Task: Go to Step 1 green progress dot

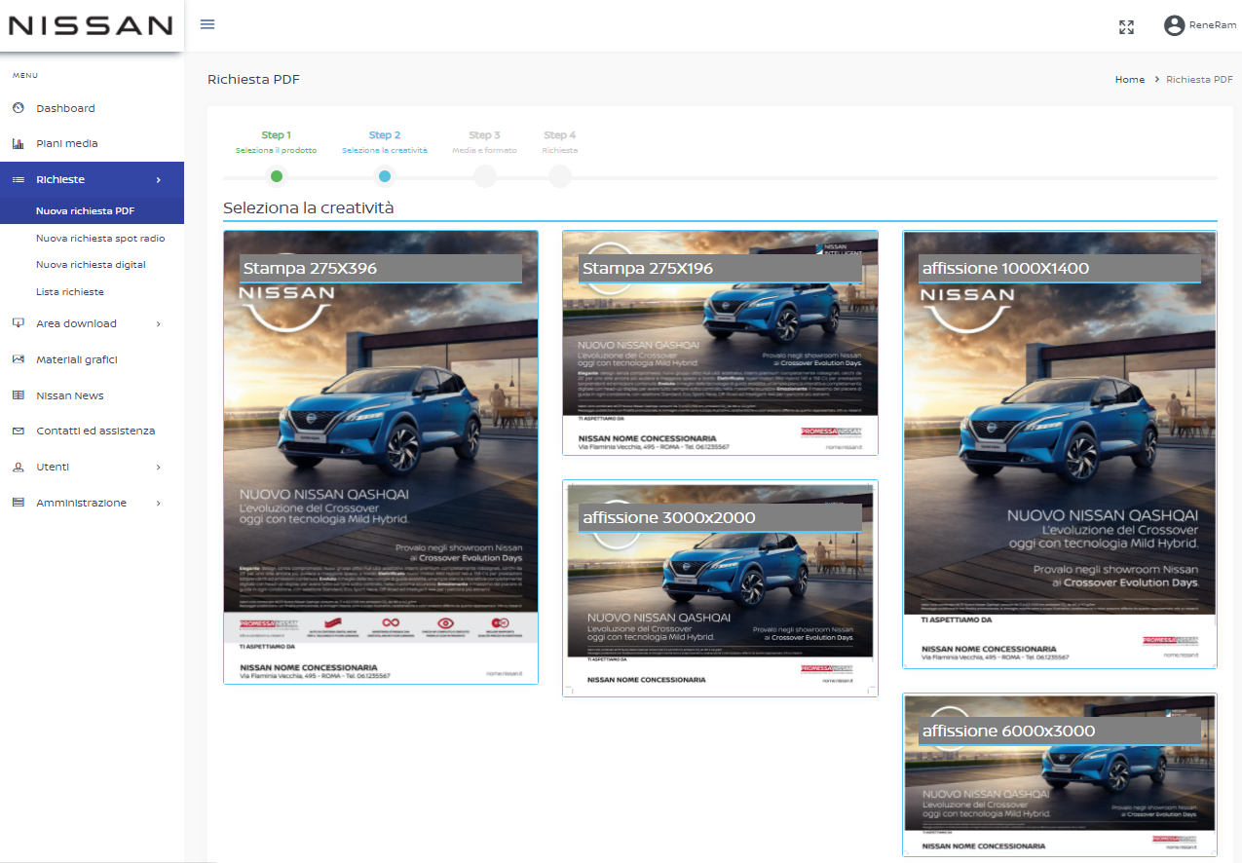Action: click(277, 176)
